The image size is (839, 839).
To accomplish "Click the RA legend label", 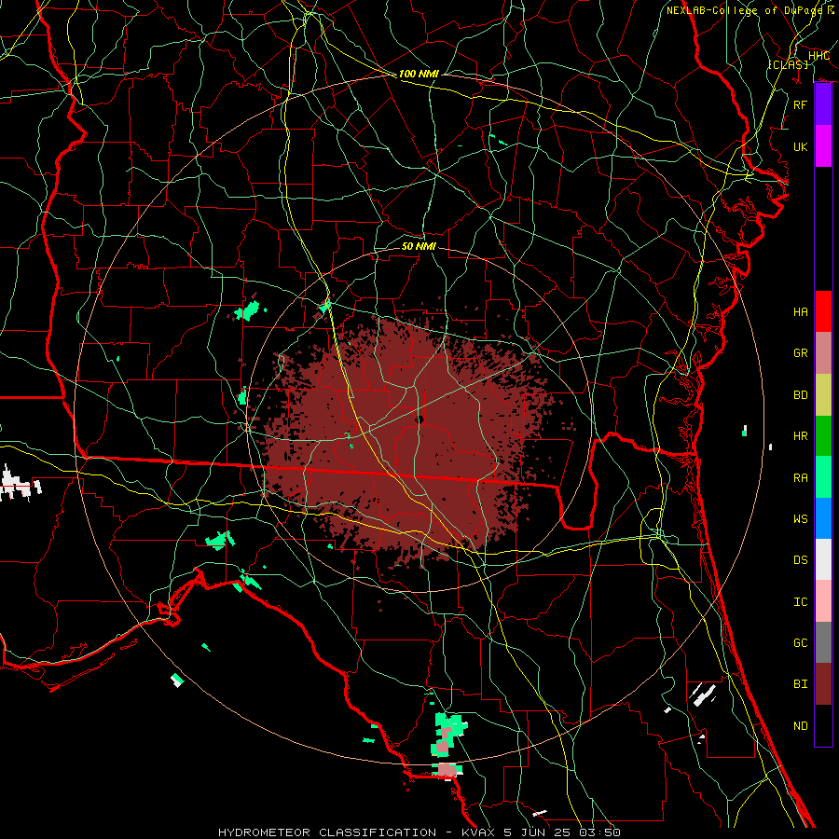I will coord(801,478).
